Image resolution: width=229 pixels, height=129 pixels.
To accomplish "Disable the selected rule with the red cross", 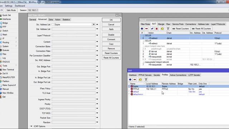I will click(x=157, y=29).
